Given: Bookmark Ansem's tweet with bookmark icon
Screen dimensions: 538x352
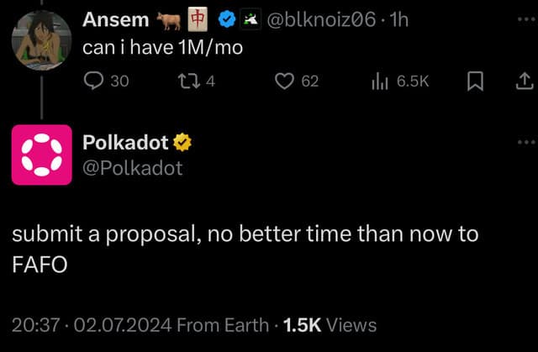Looking at the screenshot, I should coord(476,81).
